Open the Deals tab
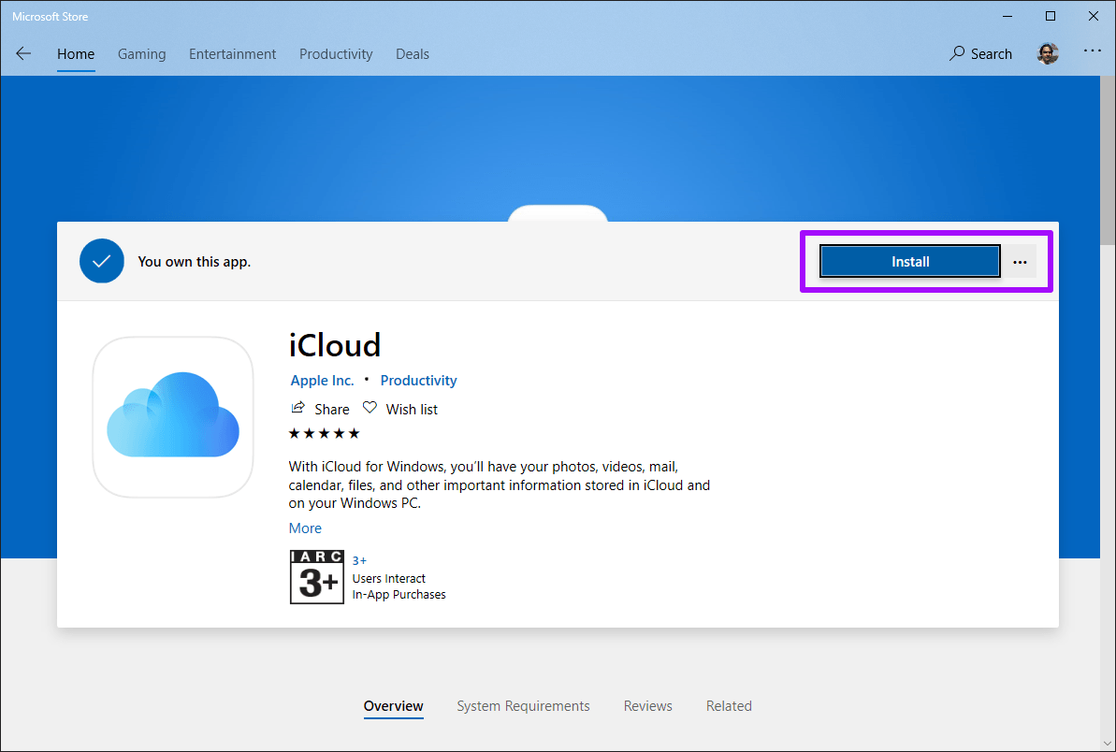The height and width of the screenshot is (752, 1116). [413, 54]
